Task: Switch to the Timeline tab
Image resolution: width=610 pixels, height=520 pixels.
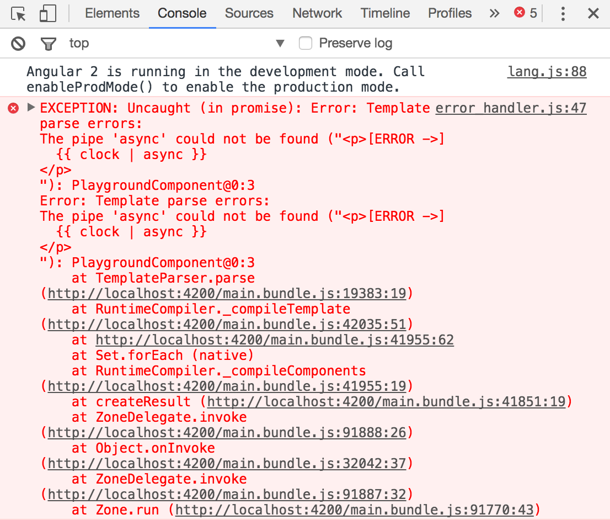Action: (385, 13)
